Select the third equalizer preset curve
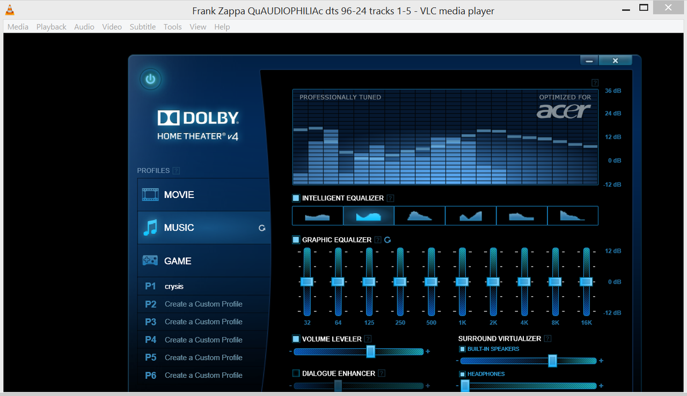 [420, 216]
